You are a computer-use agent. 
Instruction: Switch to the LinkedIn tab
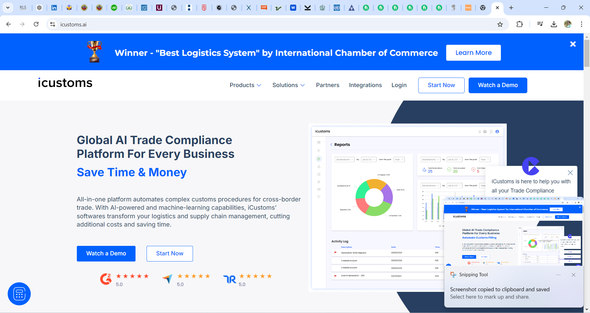(54, 8)
